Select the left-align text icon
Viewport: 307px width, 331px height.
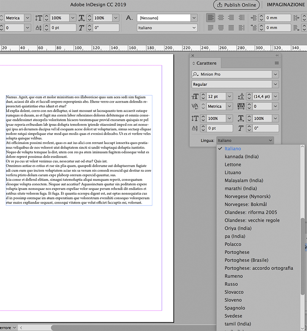pyautogui.click(x=210, y=17)
